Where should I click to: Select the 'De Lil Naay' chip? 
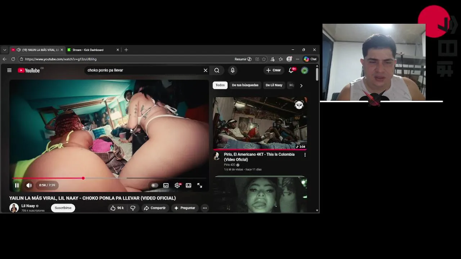[274, 85]
